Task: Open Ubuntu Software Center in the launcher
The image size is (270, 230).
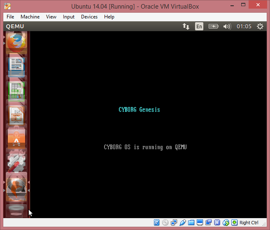Action: coord(16,138)
